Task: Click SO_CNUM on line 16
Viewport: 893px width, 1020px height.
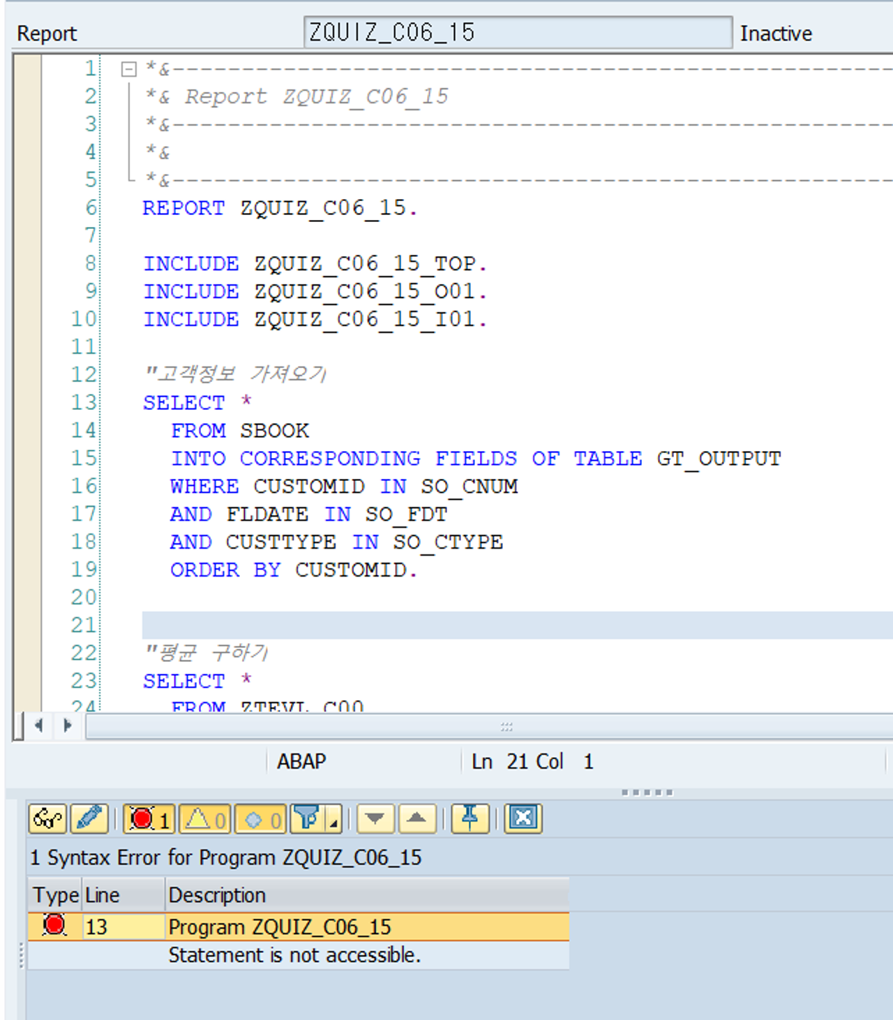Action: 470,486
